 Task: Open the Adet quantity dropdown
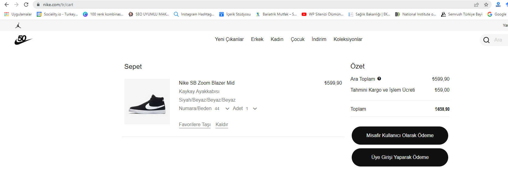click(x=251, y=109)
